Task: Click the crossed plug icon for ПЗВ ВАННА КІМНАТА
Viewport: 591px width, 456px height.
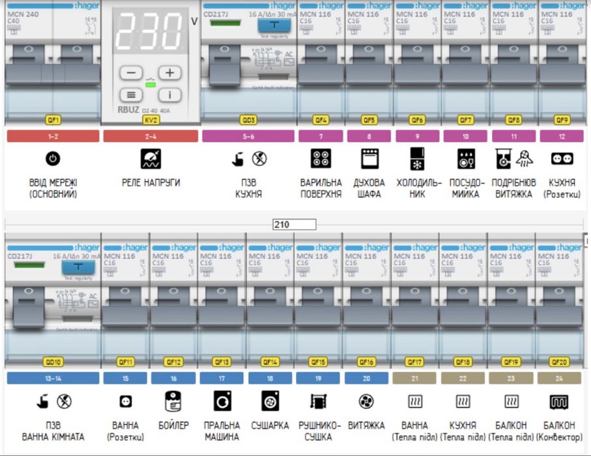Action: tap(64, 401)
